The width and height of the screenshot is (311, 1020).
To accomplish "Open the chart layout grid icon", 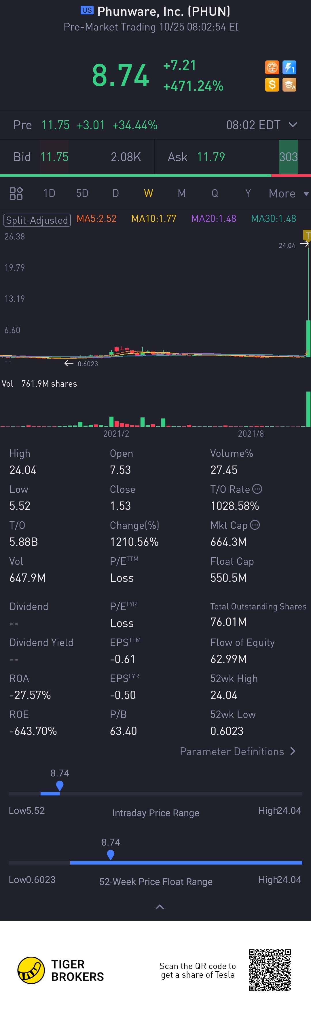I will coord(16,193).
